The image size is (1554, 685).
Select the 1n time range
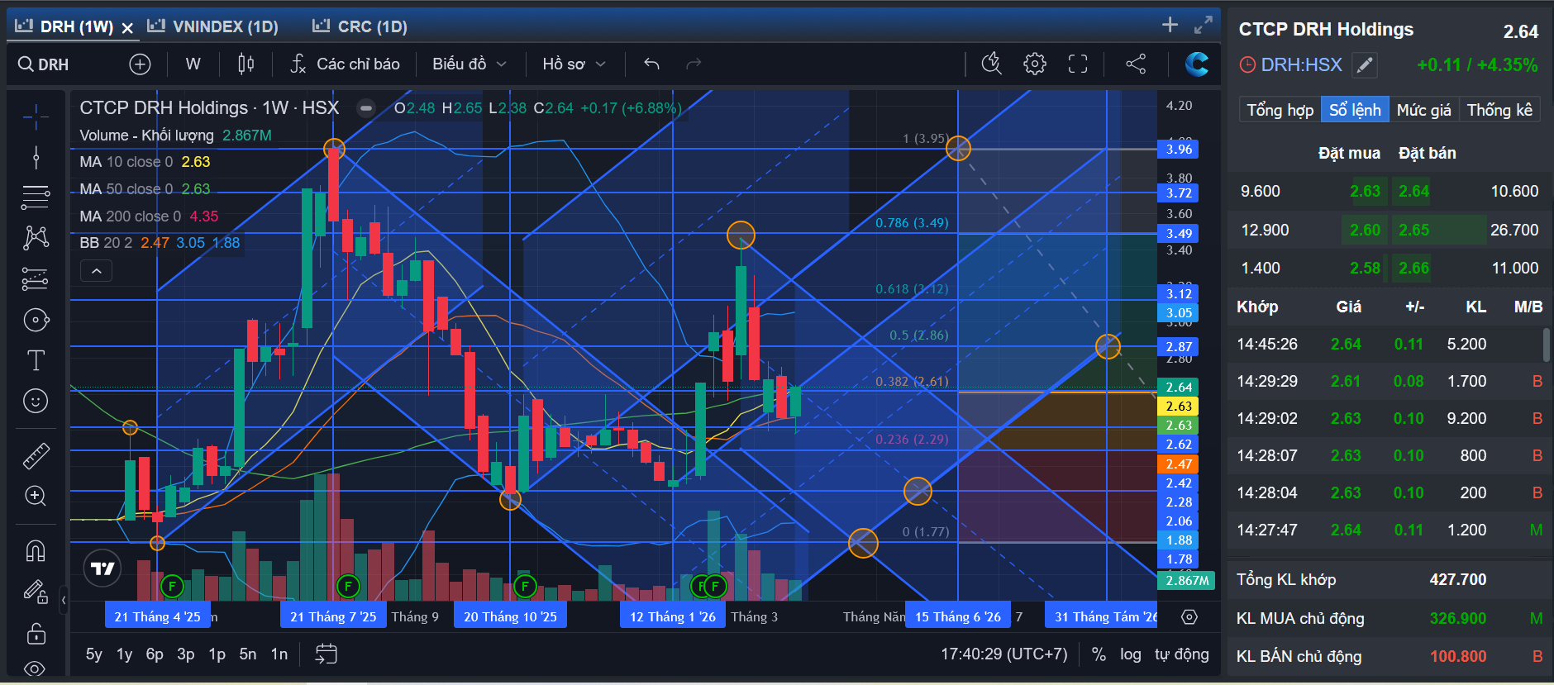click(279, 654)
